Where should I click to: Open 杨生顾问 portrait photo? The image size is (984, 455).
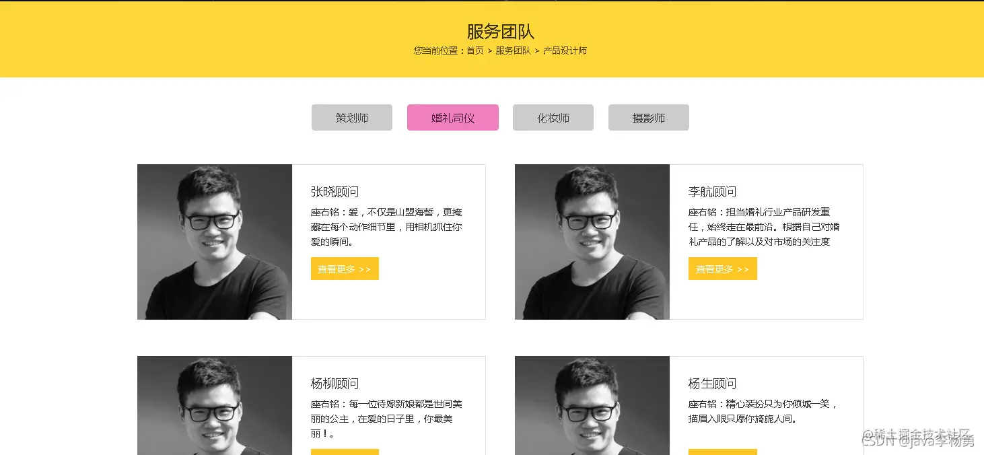[x=592, y=406]
